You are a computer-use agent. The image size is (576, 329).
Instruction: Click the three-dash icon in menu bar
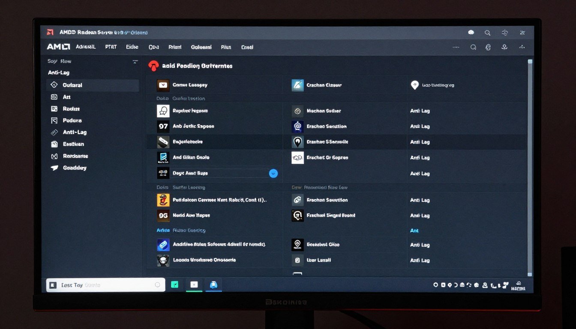point(456,47)
